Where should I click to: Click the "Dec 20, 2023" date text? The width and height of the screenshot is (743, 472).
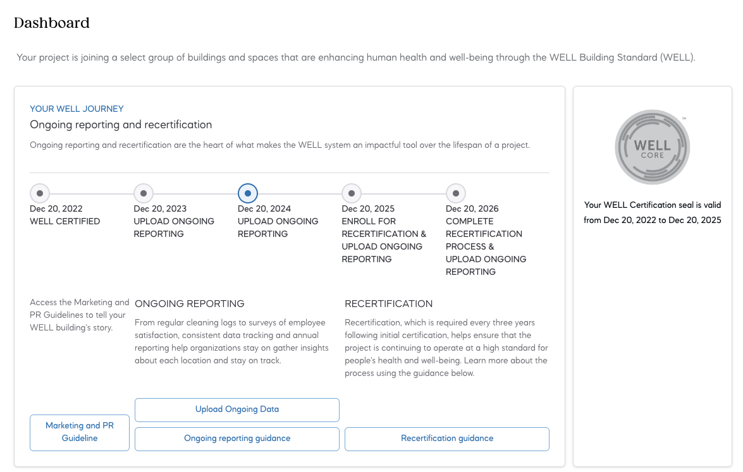[x=160, y=209]
